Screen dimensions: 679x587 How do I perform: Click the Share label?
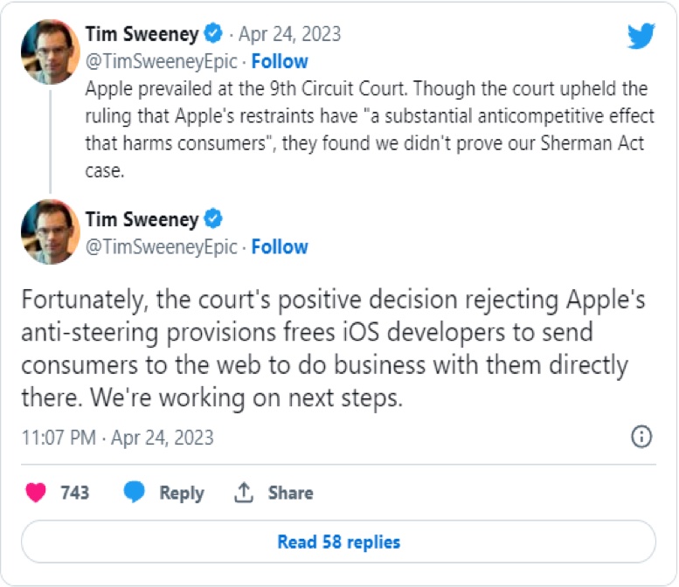point(290,493)
